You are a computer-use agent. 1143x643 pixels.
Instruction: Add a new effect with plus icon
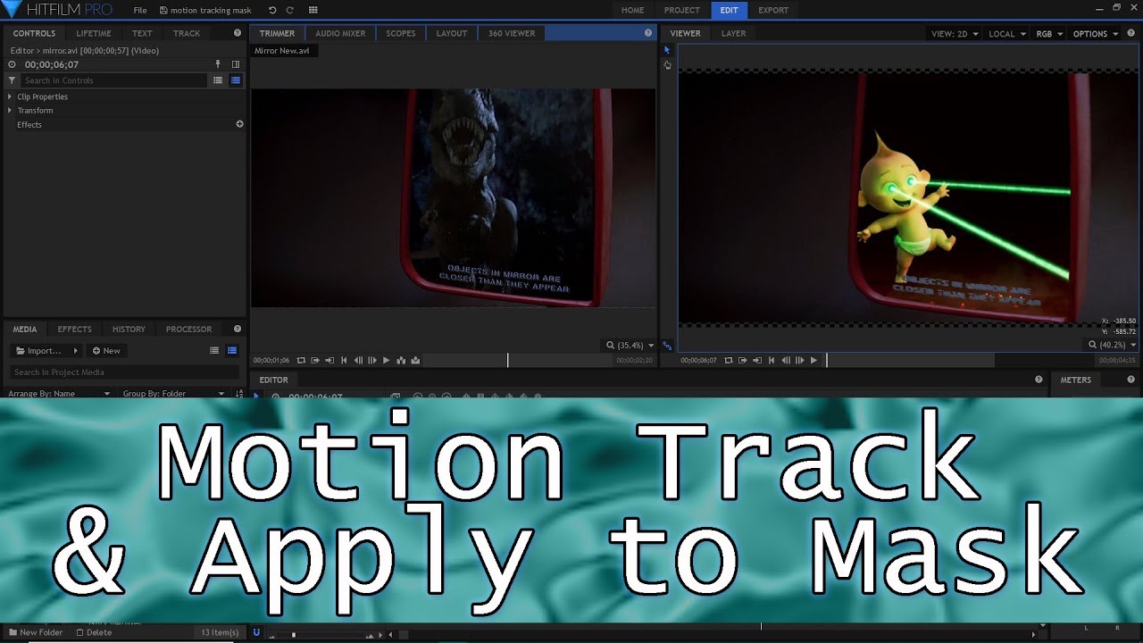239,124
